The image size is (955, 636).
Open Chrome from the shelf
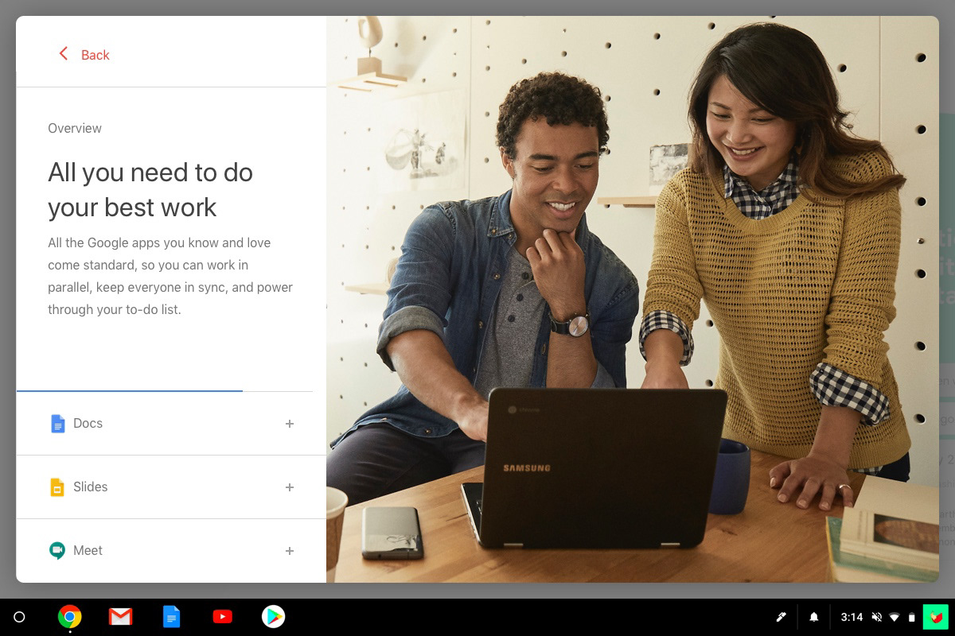pos(70,617)
